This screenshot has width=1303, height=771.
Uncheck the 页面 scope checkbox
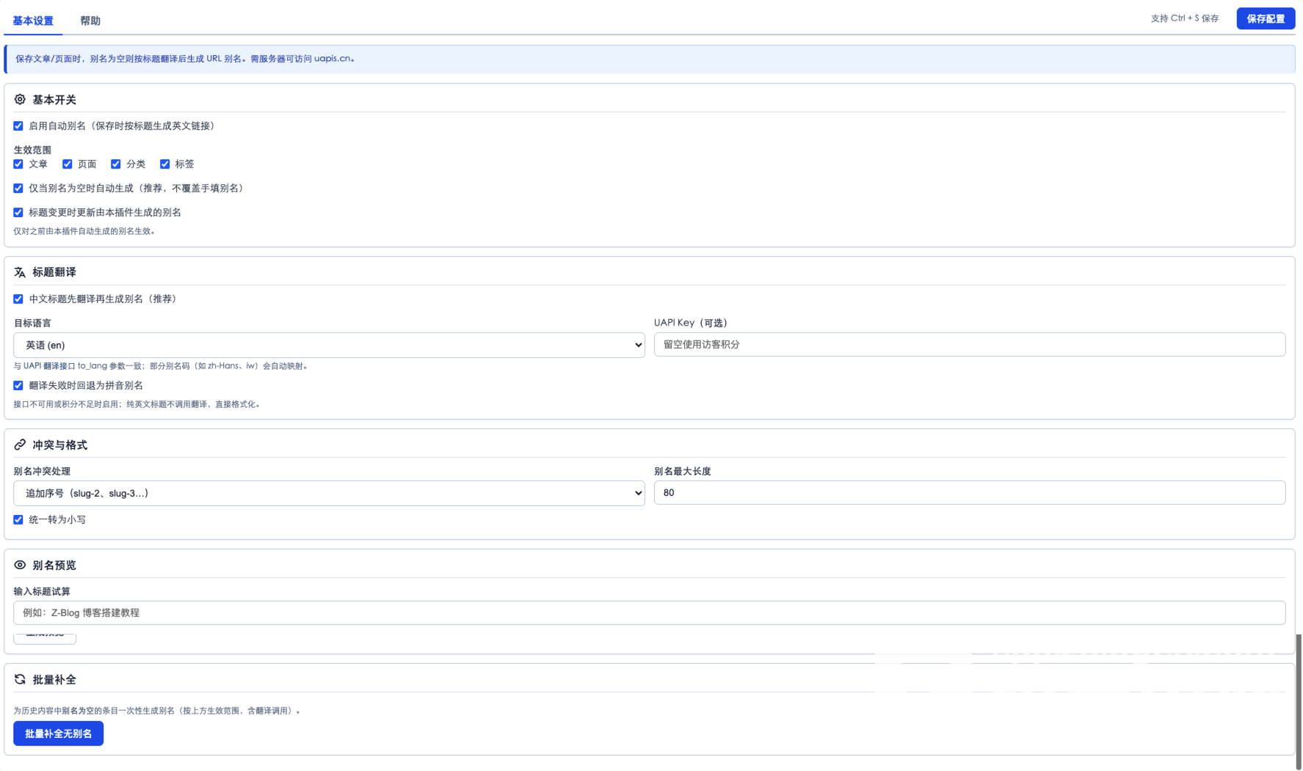(x=68, y=164)
